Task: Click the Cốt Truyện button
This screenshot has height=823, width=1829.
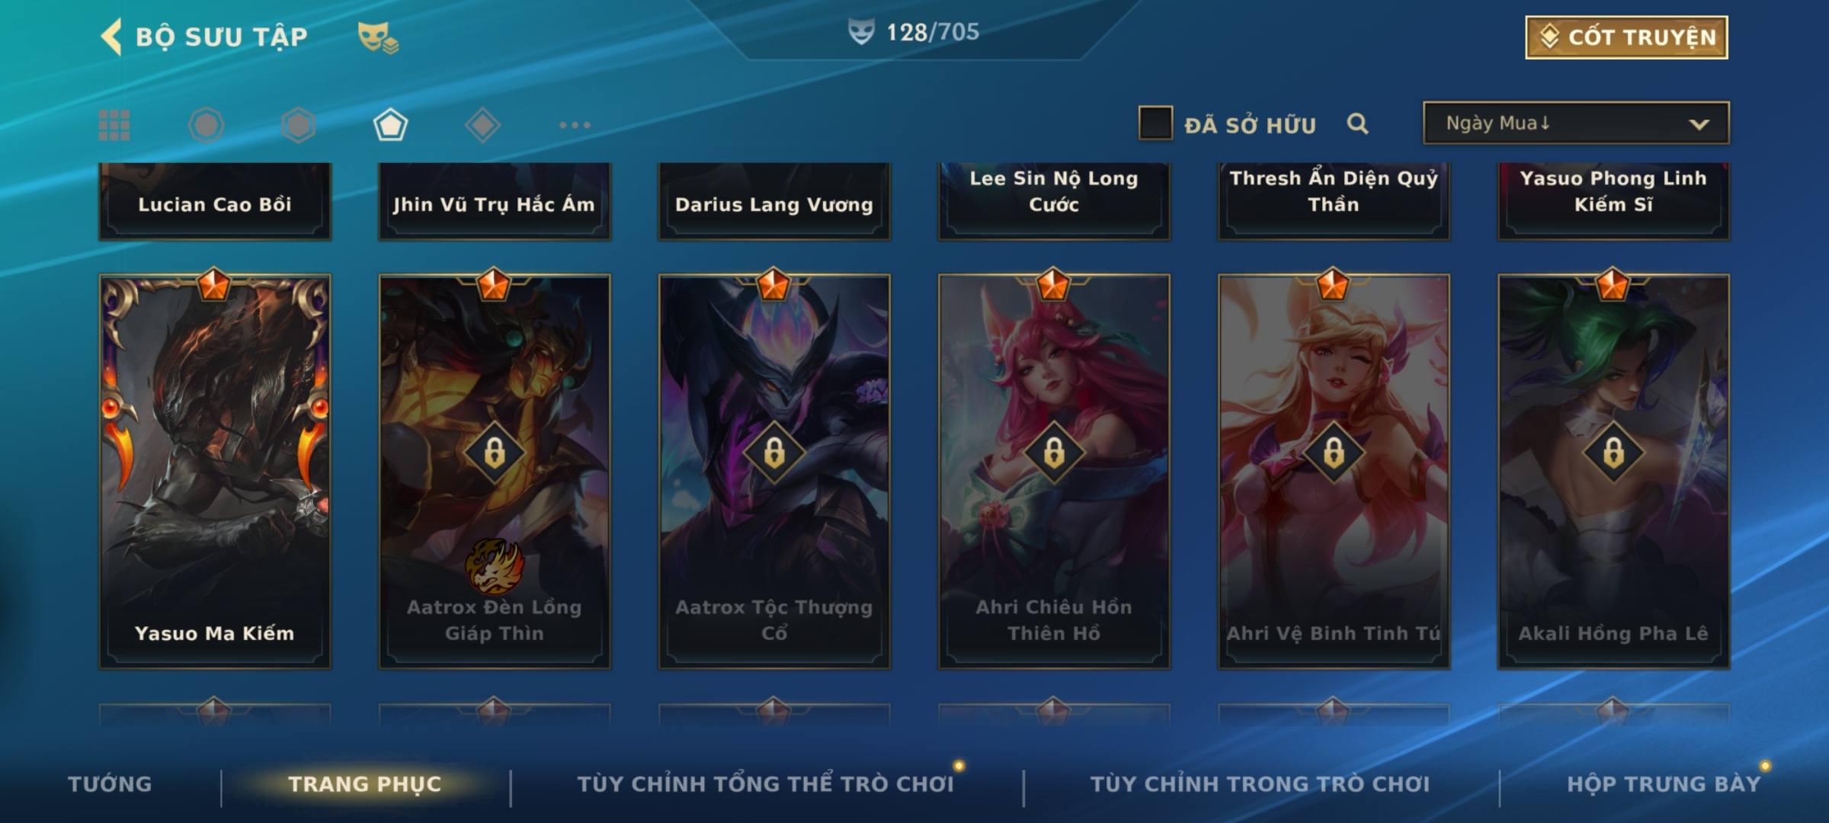Action: [x=1626, y=37]
